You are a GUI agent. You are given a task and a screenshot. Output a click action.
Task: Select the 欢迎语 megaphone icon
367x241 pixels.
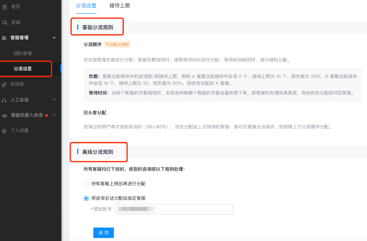[x=4, y=84]
